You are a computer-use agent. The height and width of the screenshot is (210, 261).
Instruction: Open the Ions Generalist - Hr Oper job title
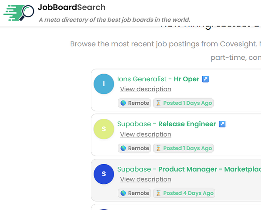point(158,79)
